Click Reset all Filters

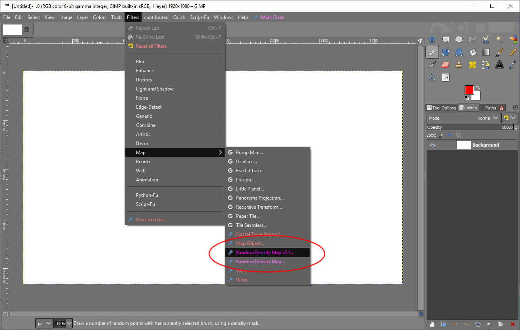175,46
